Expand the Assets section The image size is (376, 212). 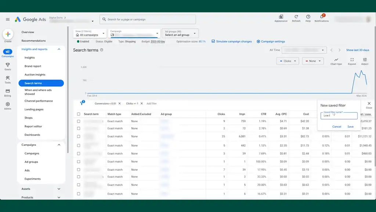pyautogui.click(x=59, y=189)
